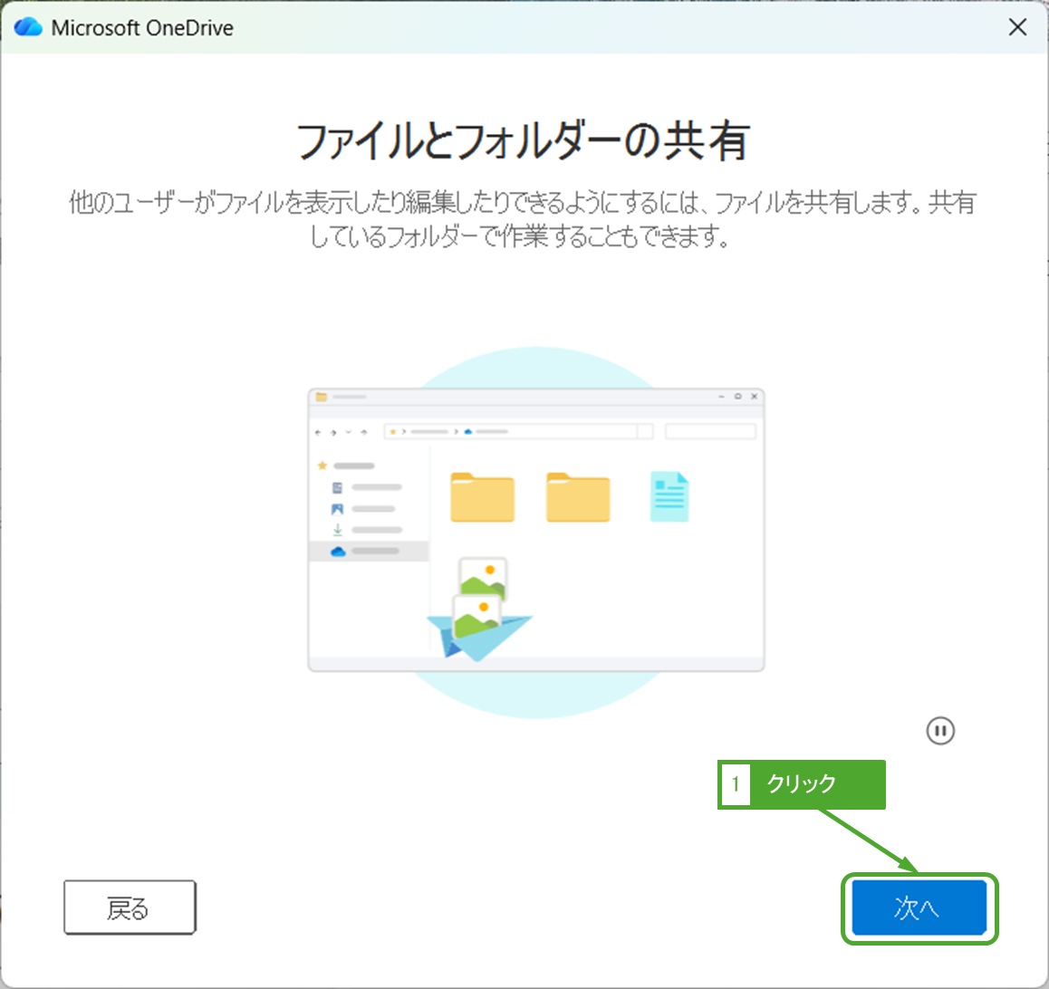Click the small folder icon in illustrated title bar
This screenshot has width=1049, height=989.
(x=321, y=397)
